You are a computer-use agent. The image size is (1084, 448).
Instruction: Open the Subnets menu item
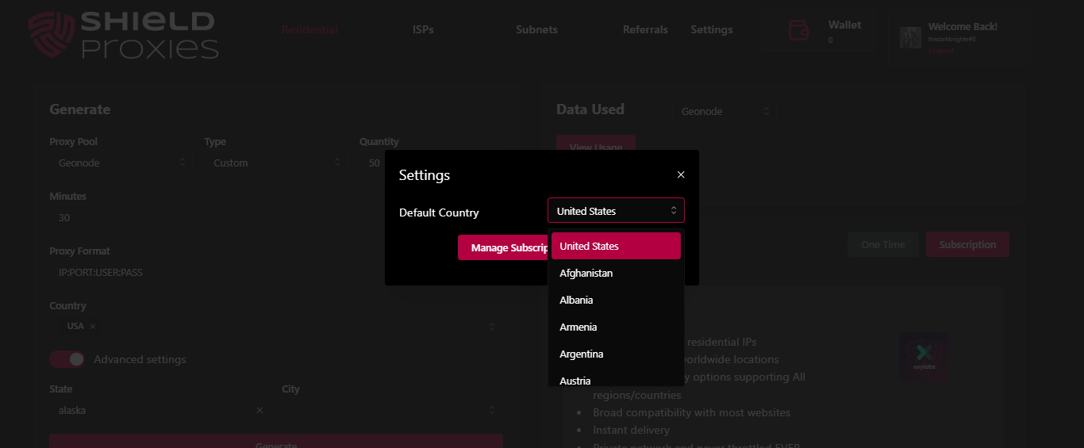pyautogui.click(x=536, y=30)
